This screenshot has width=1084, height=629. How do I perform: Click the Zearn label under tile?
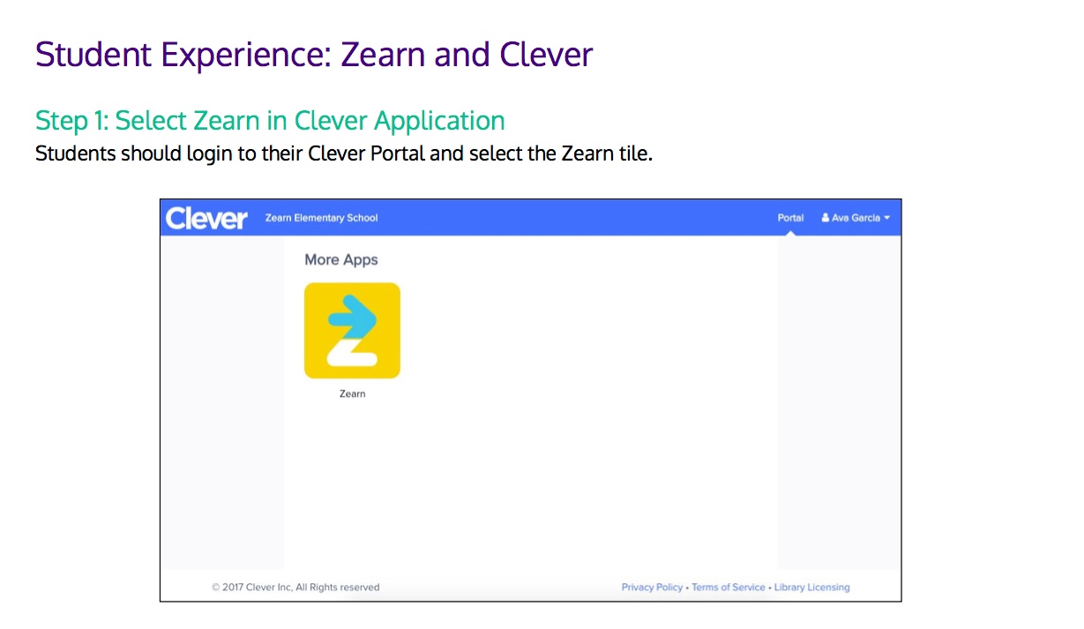point(352,393)
